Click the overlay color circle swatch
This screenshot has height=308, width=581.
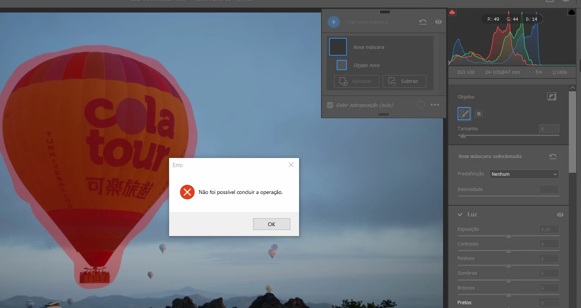(x=421, y=105)
